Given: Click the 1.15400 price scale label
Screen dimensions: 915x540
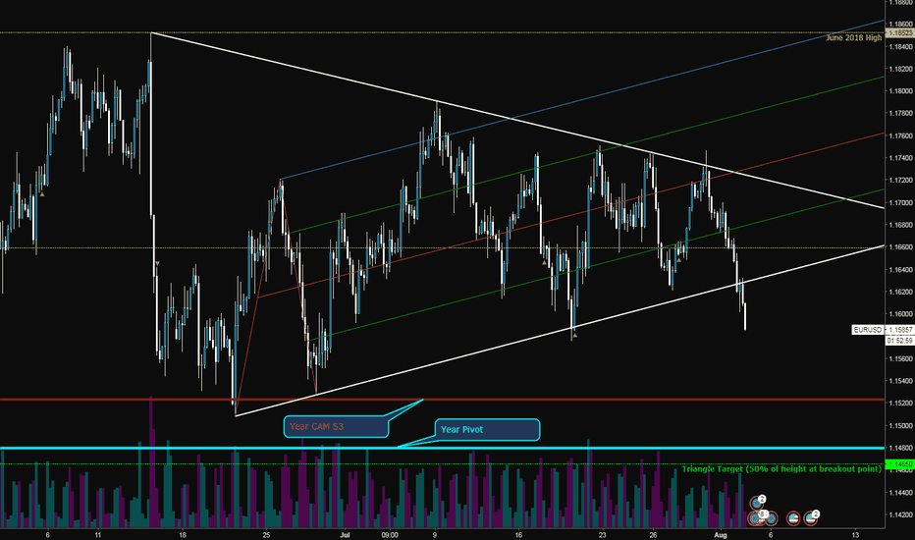Looking at the screenshot, I should coord(901,381).
